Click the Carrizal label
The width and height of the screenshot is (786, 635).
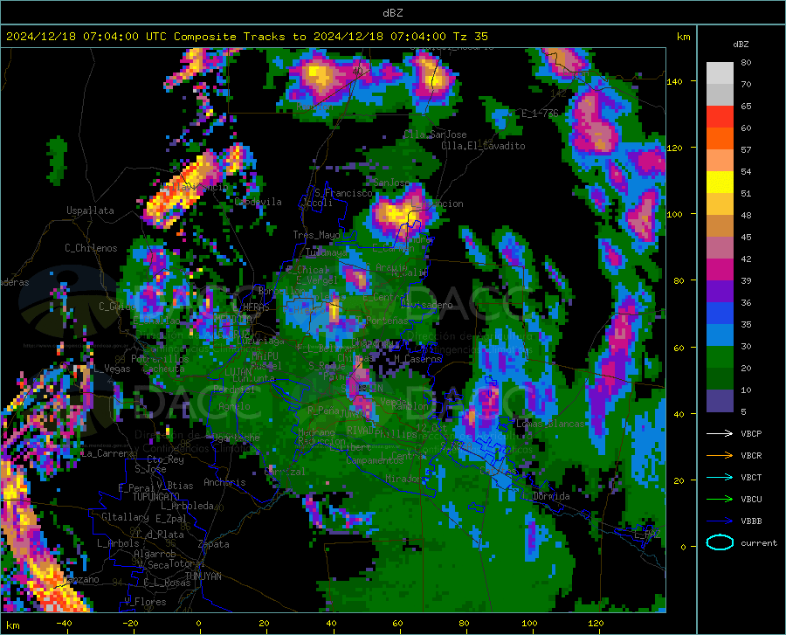click(x=285, y=473)
